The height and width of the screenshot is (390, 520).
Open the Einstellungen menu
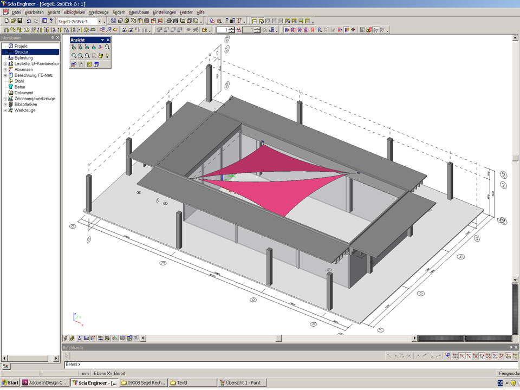tap(165, 12)
